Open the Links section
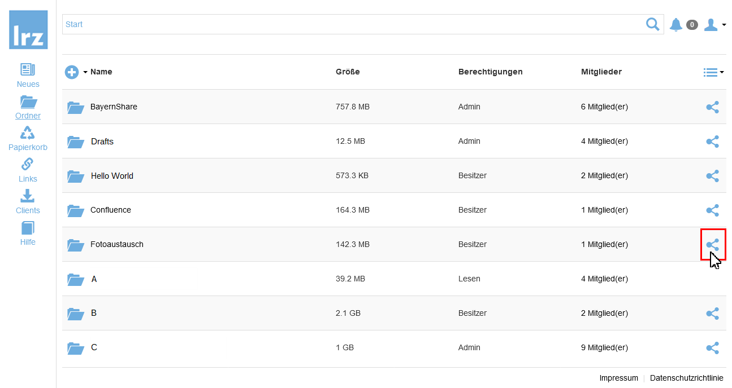 point(28,170)
